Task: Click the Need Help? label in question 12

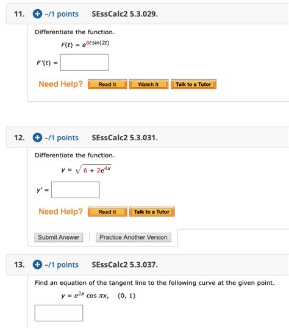Action: coord(61,212)
